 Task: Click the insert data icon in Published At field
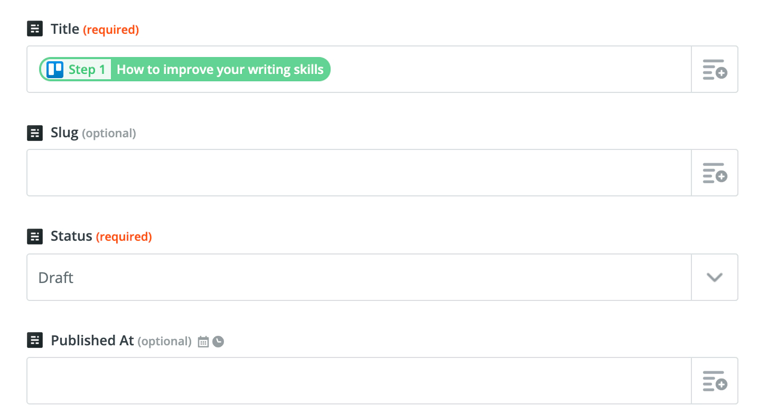point(714,381)
